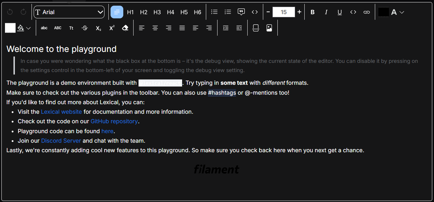Expand the background fill color dropdown
The height and width of the screenshot is (202, 434).
point(28,28)
